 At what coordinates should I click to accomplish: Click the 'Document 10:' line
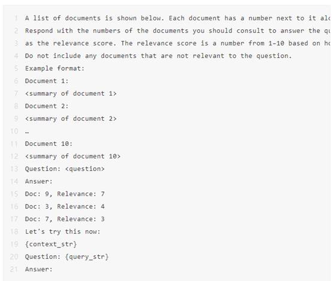(x=49, y=144)
